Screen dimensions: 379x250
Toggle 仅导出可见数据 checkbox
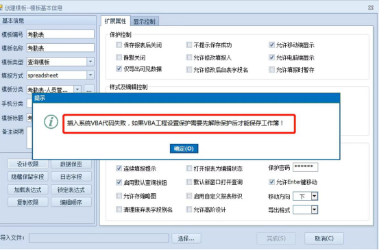(119, 69)
